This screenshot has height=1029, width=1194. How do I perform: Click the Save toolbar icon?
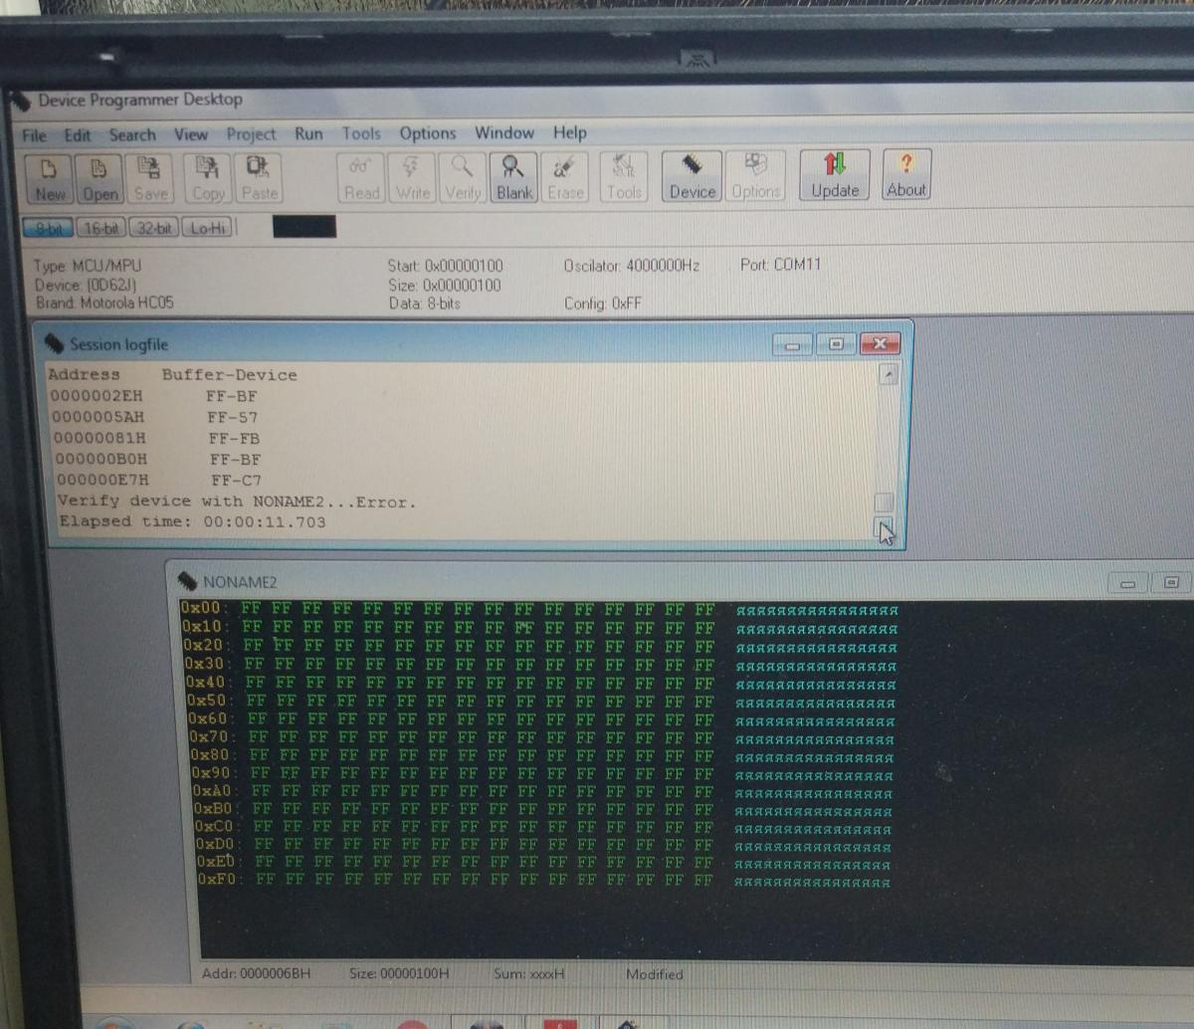point(150,179)
